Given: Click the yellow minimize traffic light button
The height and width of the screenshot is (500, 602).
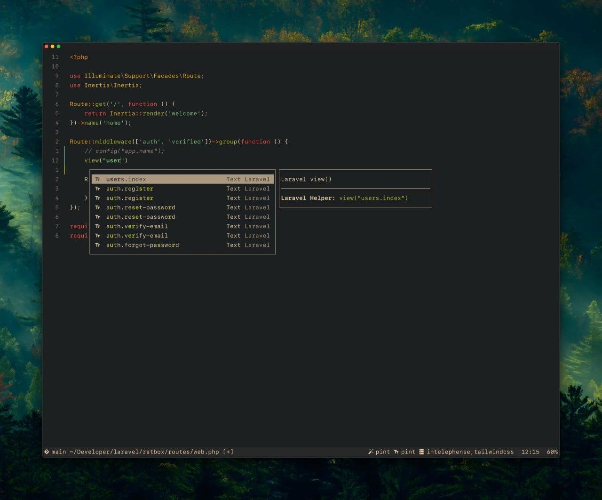Looking at the screenshot, I should (x=52, y=47).
